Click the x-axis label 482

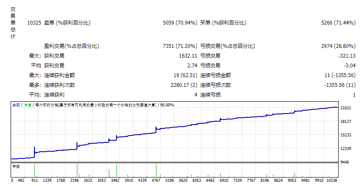coord(21,180)
